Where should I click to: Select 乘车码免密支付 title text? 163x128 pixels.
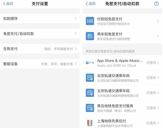(110, 34)
